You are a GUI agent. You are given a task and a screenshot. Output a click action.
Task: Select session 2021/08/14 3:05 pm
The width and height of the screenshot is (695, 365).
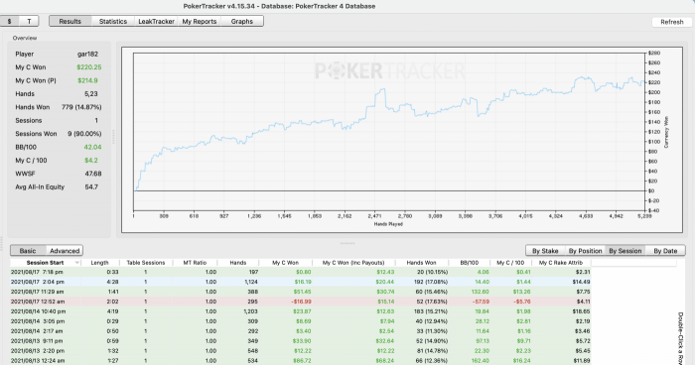[301, 321]
